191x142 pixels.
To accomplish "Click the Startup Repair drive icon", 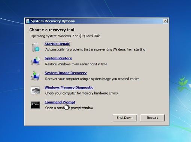I will (36, 47).
